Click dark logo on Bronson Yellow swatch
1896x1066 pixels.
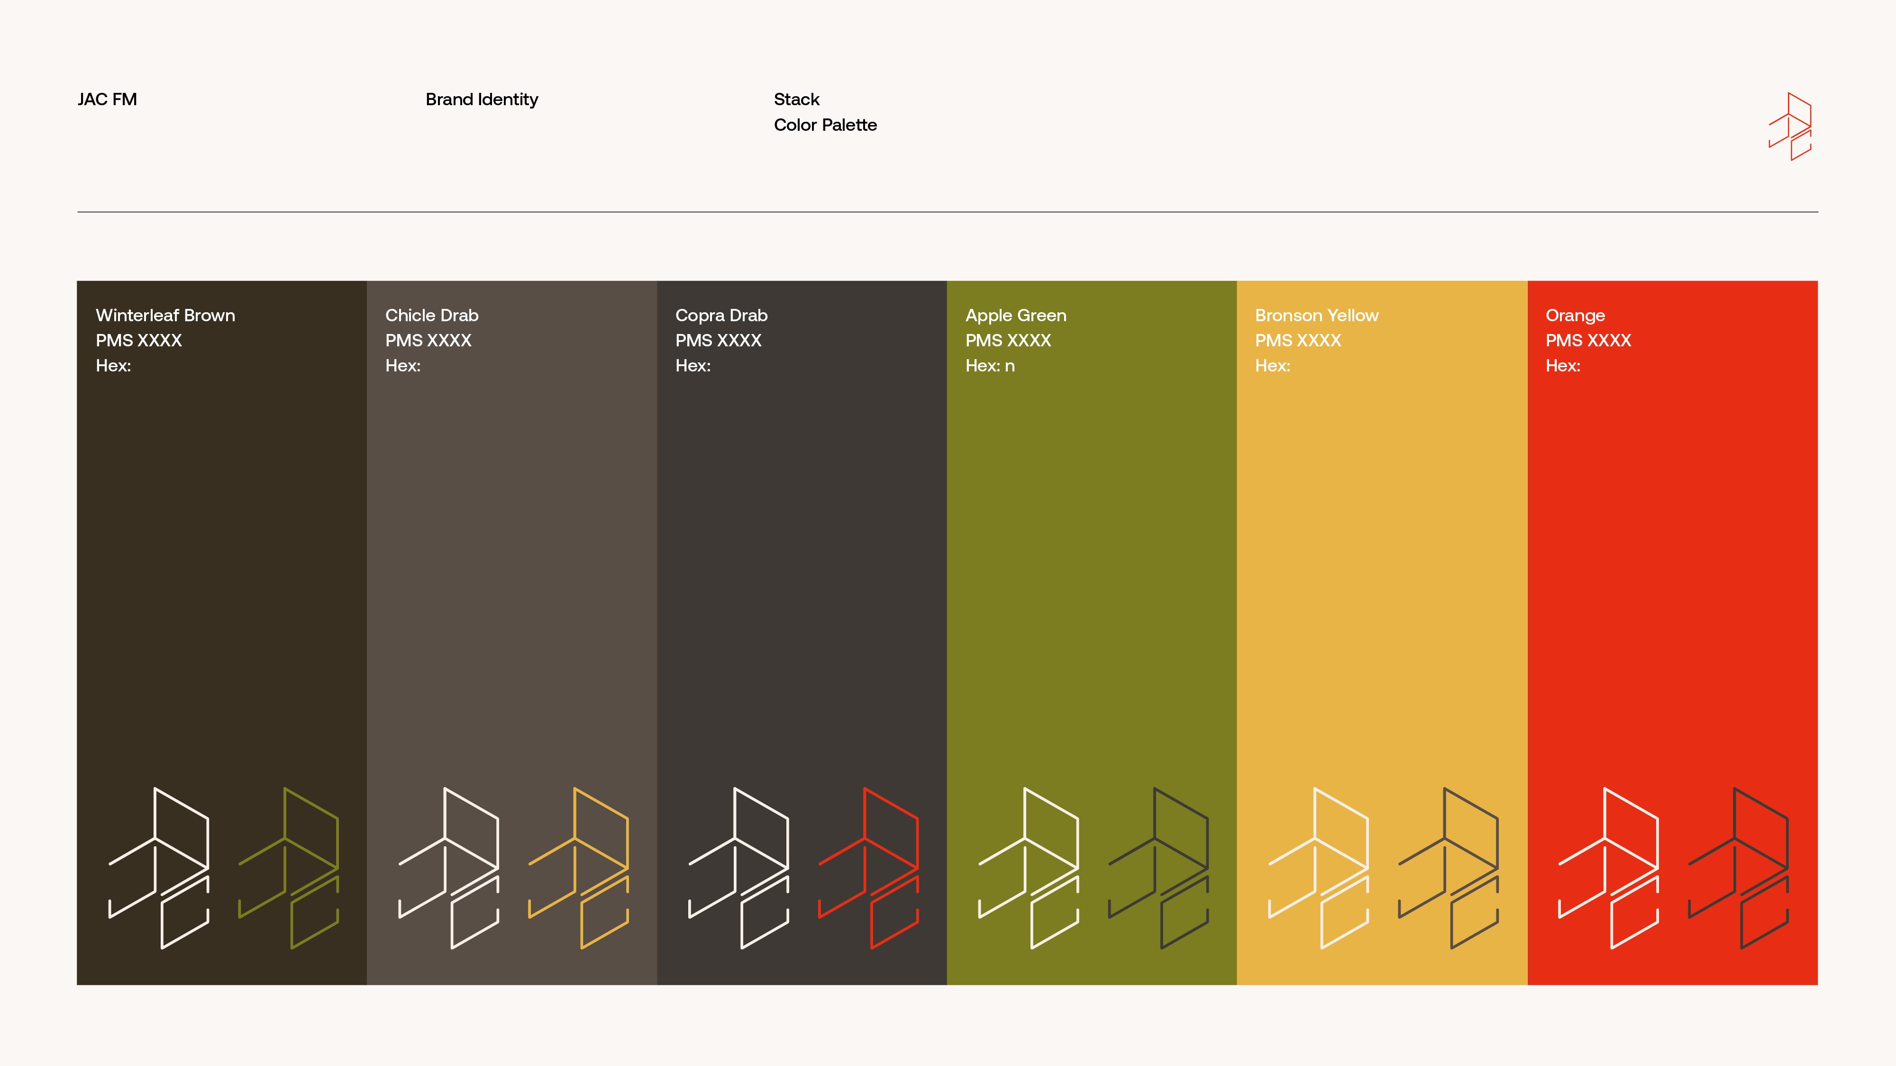pos(1449,868)
